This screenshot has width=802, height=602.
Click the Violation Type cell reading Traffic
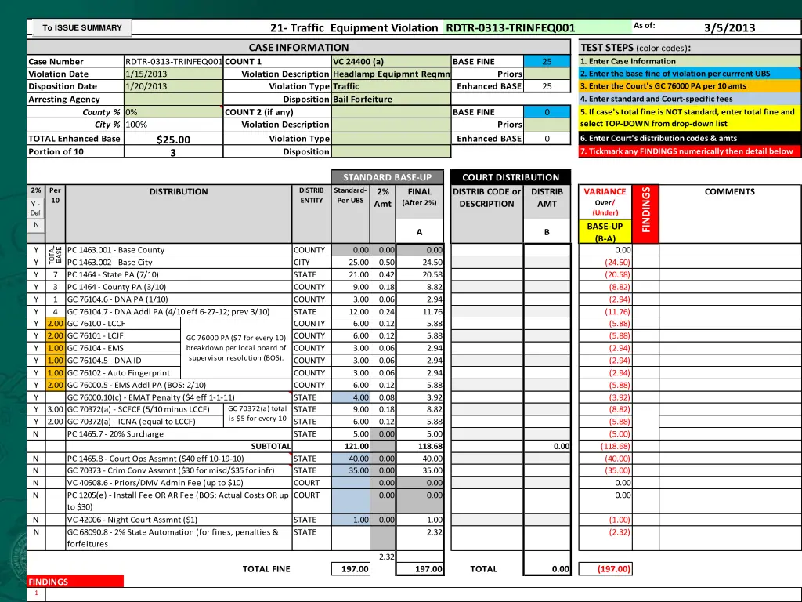(392, 86)
